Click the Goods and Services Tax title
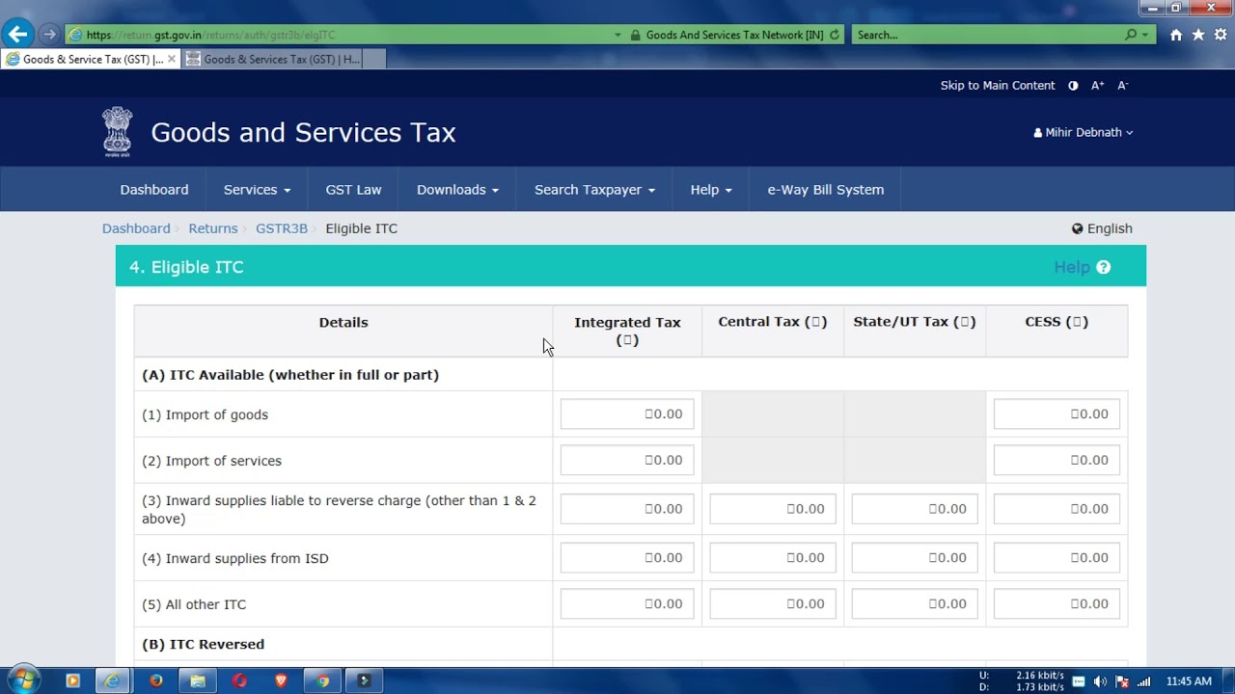Image resolution: width=1235 pixels, height=694 pixels. (x=303, y=132)
